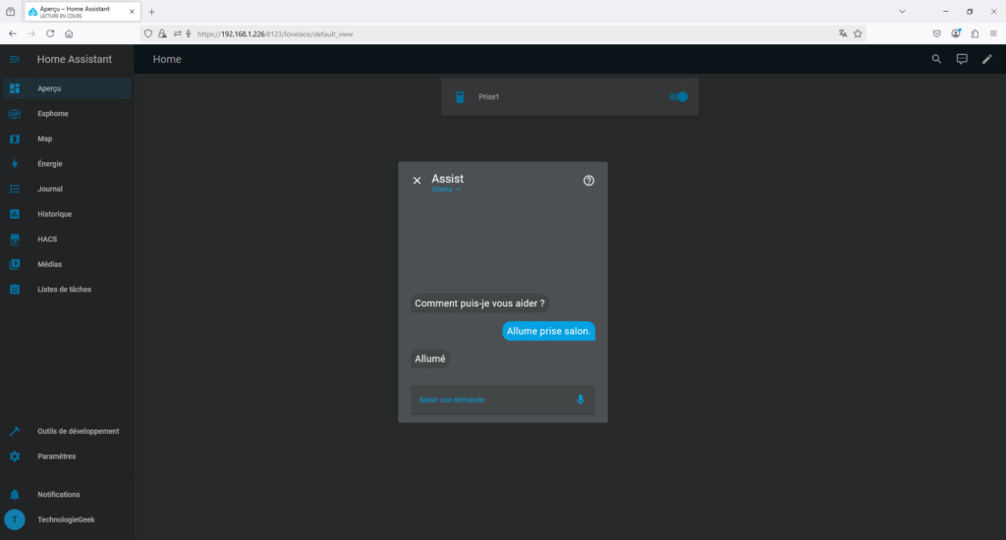Select the 'Comment puis-je vous aider ?' message
The height and width of the screenshot is (540, 1006).
[479, 303]
